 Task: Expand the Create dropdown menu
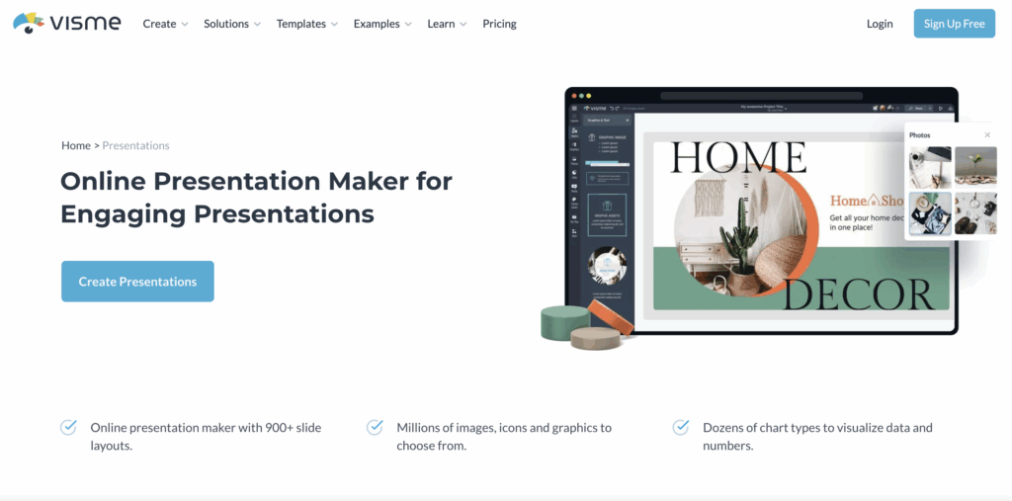[165, 24]
